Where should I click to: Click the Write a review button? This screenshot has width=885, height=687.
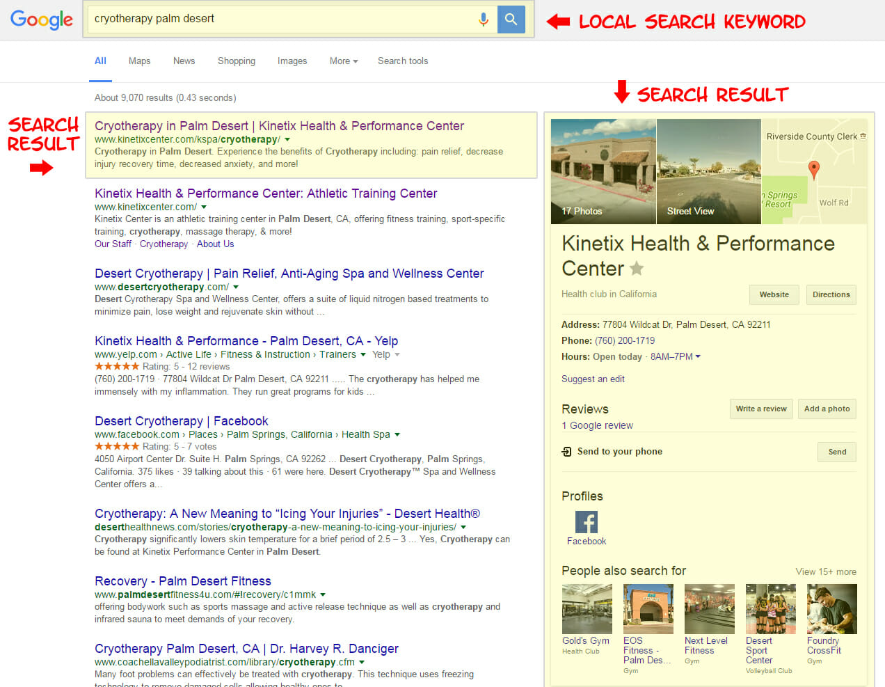click(761, 409)
